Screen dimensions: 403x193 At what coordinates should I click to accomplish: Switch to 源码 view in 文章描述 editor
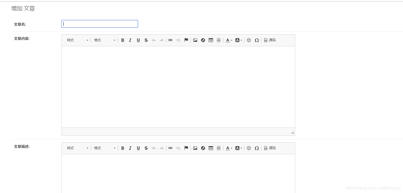[270, 148]
